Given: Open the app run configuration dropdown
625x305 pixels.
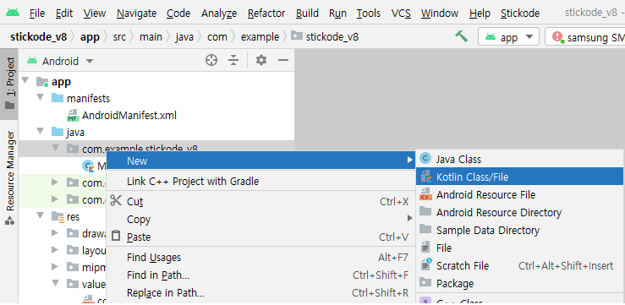Looking at the screenshot, I should pyautogui.click(x=508, y=36).
